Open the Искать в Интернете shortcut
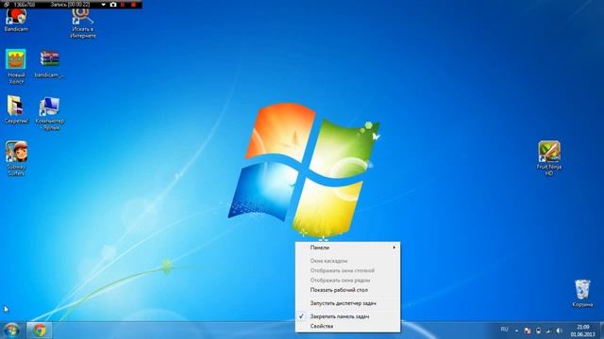The image size is (604, 339). pos(82,23)
